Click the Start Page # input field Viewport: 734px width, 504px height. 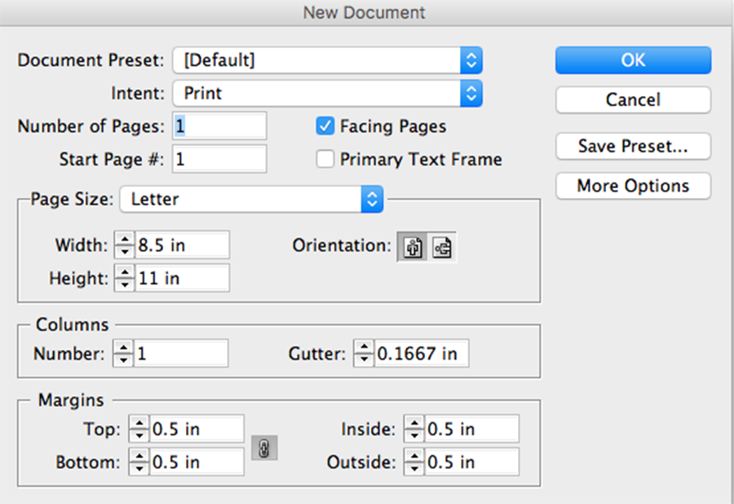[x=219, y=159]
